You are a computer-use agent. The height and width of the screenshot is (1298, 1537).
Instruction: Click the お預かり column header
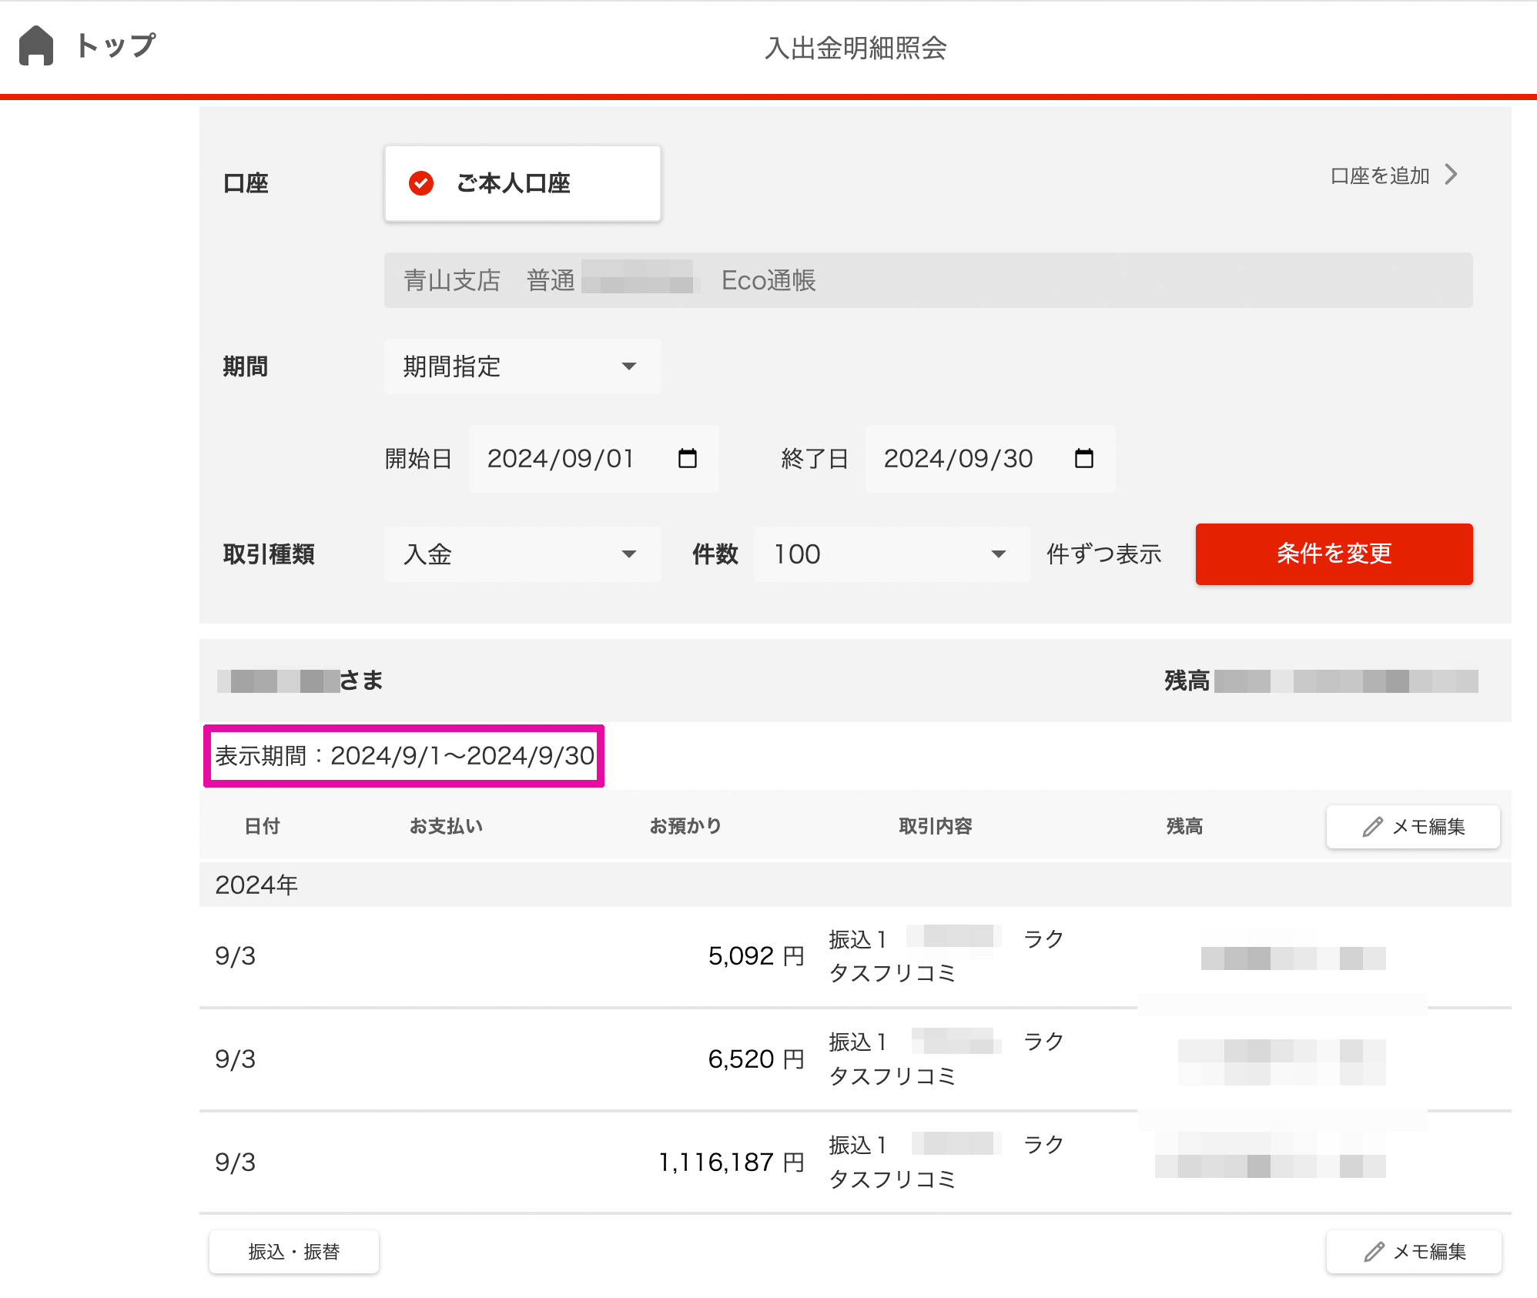coord(685,827)
